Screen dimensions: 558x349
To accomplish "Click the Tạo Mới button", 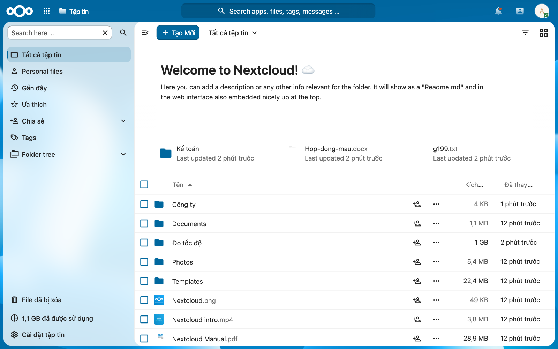I will [178, 33].
